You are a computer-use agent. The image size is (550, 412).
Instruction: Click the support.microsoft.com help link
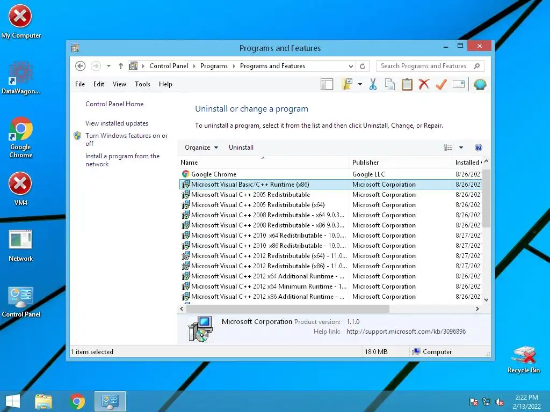(x=406, y=332)
